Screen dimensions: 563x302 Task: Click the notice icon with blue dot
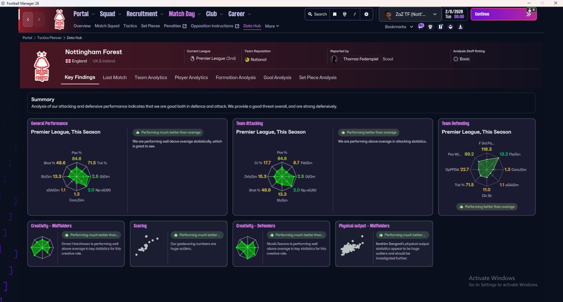(x=440, y=27)
